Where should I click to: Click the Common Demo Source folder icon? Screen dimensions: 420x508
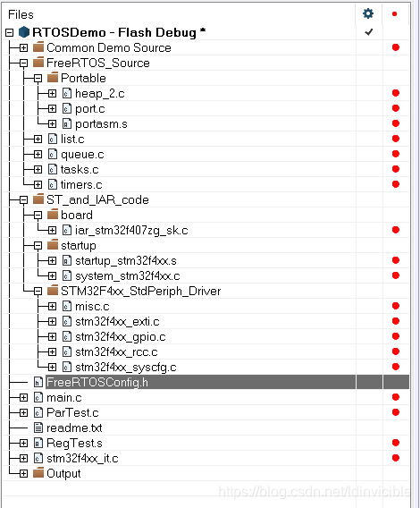pyautogui.click(x=38, y=47)
